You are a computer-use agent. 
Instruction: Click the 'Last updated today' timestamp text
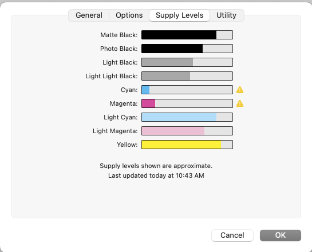click(156, 175)
